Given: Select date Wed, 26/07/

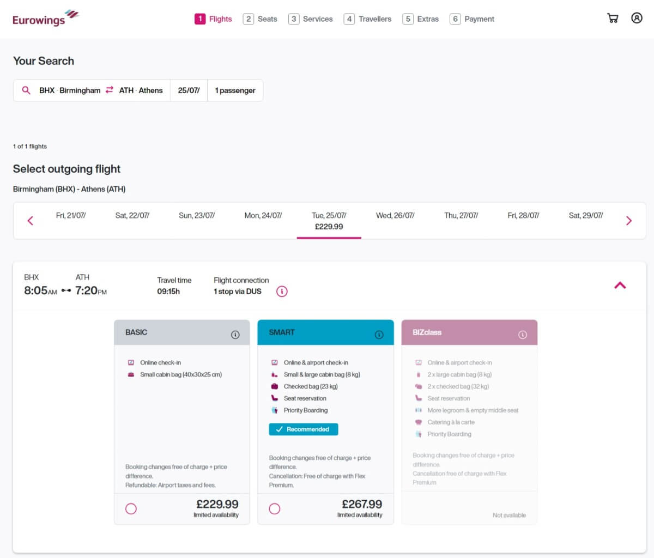Looking at the screenshot, I should (x=395, y=215).
